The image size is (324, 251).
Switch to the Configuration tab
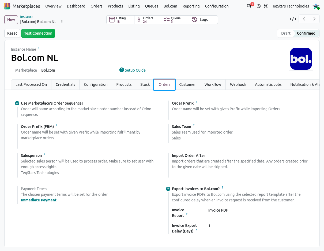tap(96, 84)
